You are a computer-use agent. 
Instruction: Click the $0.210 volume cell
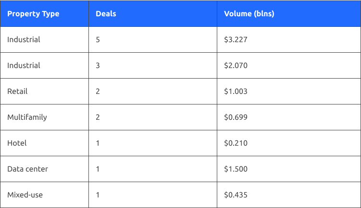click(x=236, y=143)
